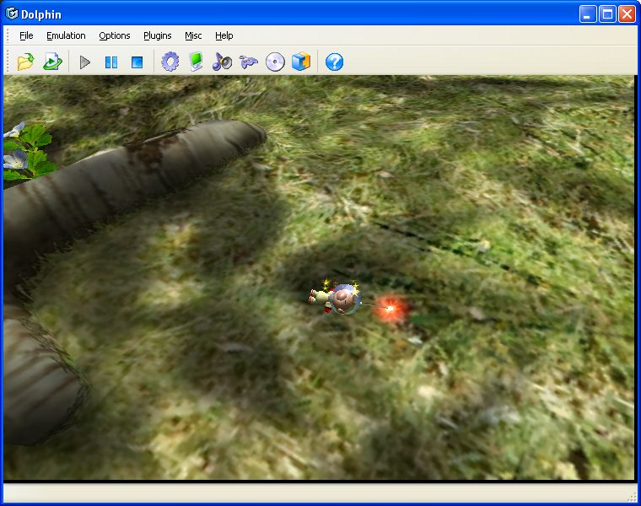Close the Dolphin window

(x=627, y=14)
